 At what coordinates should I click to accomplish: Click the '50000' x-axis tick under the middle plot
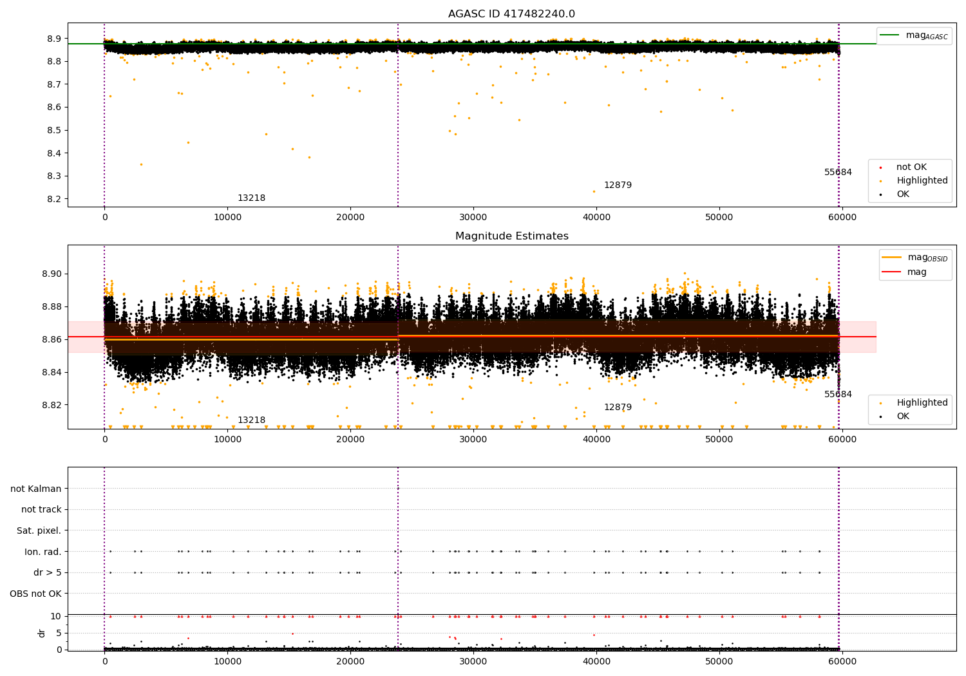tap(719, 440)
